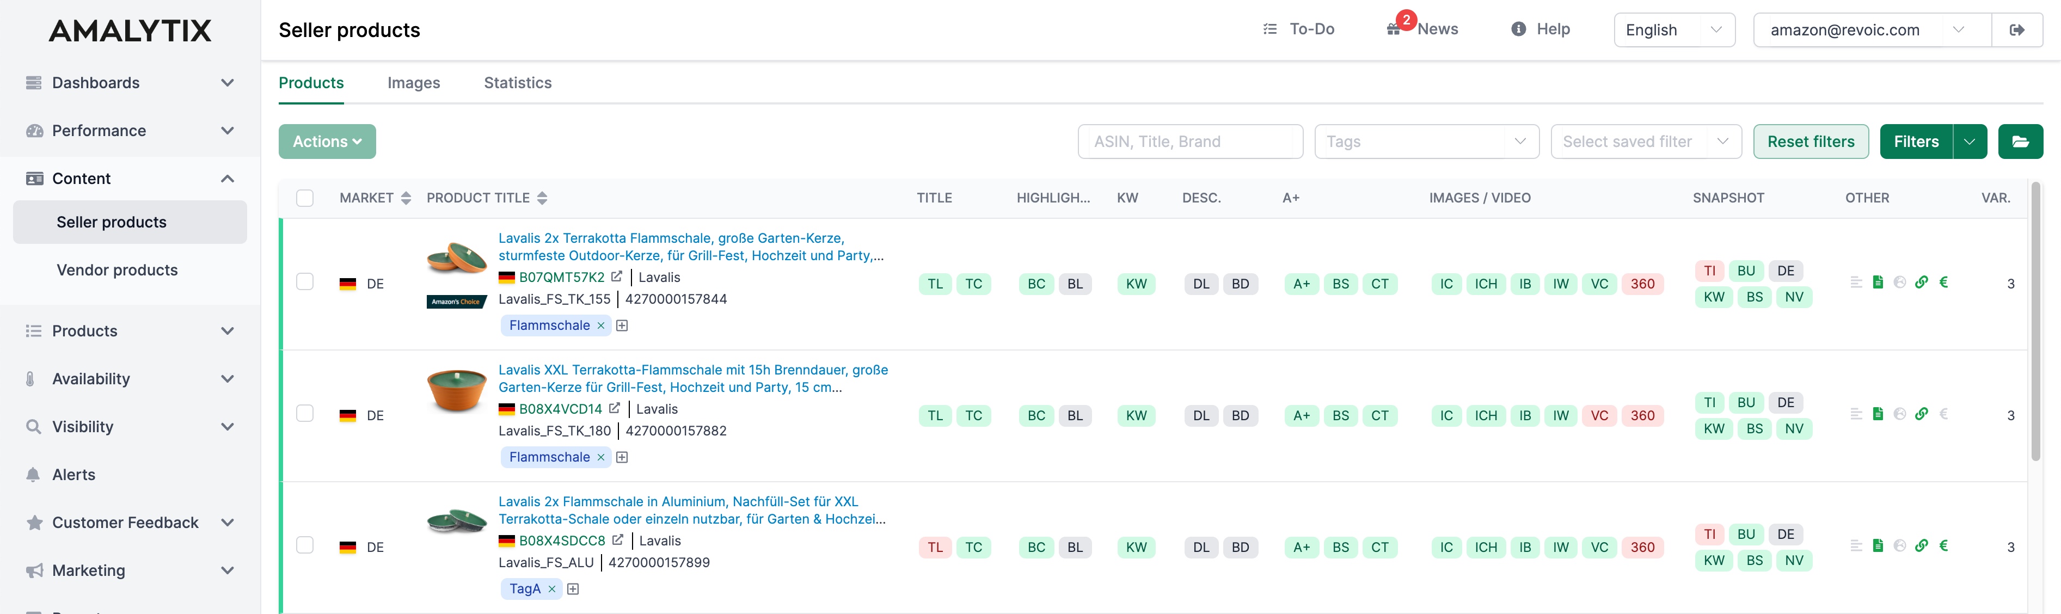Click ASIN link B08X4SDCC8
Screen dimensions: 2061x614
562,541
